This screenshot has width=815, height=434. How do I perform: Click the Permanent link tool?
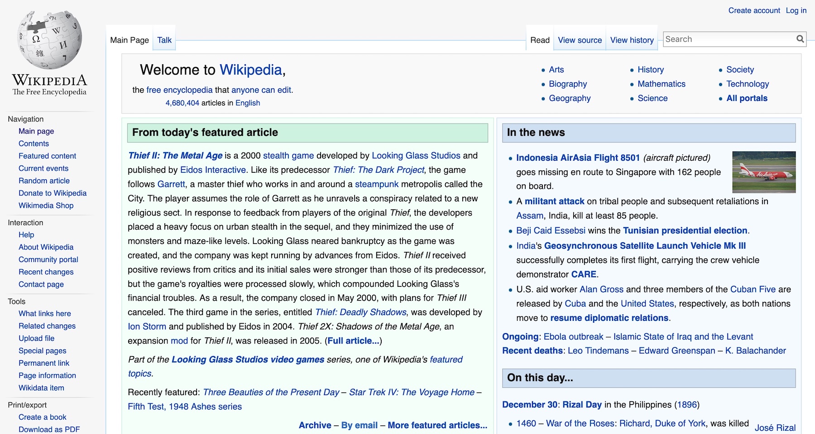coord(44,363)
